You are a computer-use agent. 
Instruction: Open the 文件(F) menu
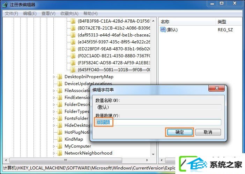(x=12, y=14)
